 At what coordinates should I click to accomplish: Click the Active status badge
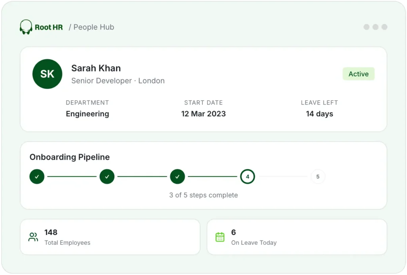pos(359,74)
